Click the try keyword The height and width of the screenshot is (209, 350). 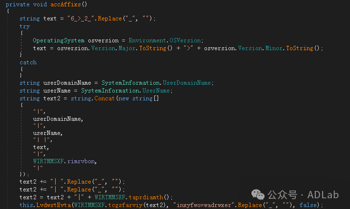(24, 26)
